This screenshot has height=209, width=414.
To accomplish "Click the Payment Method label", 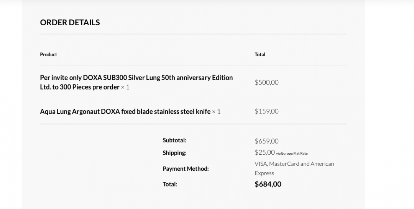I will coord(186,169).
